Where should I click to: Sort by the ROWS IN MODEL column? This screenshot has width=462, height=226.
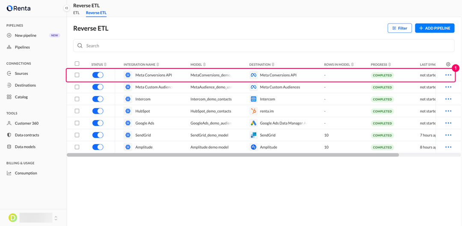coord(339,65)
